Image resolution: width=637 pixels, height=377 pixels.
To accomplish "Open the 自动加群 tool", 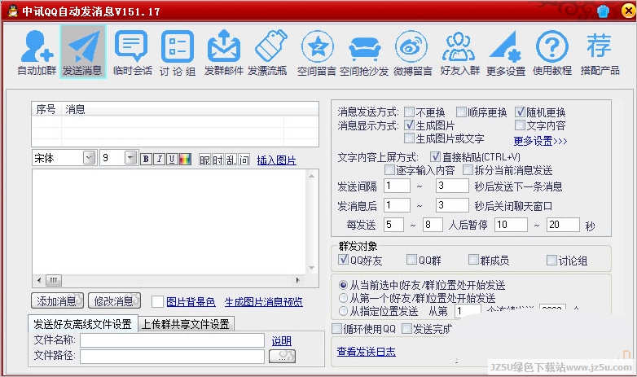I will [x=37, y=52].
